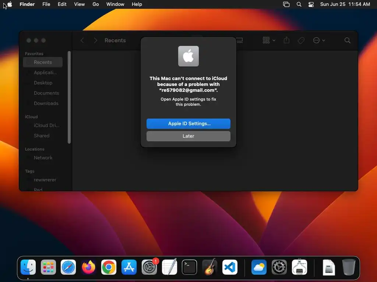
Task: Launch Google Chrome from the Dock
Action: 109,267
